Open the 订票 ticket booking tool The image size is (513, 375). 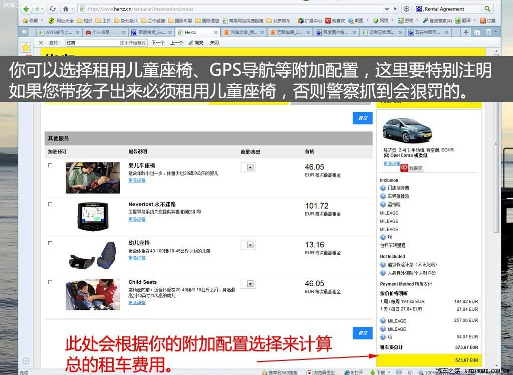coord(488,21)
